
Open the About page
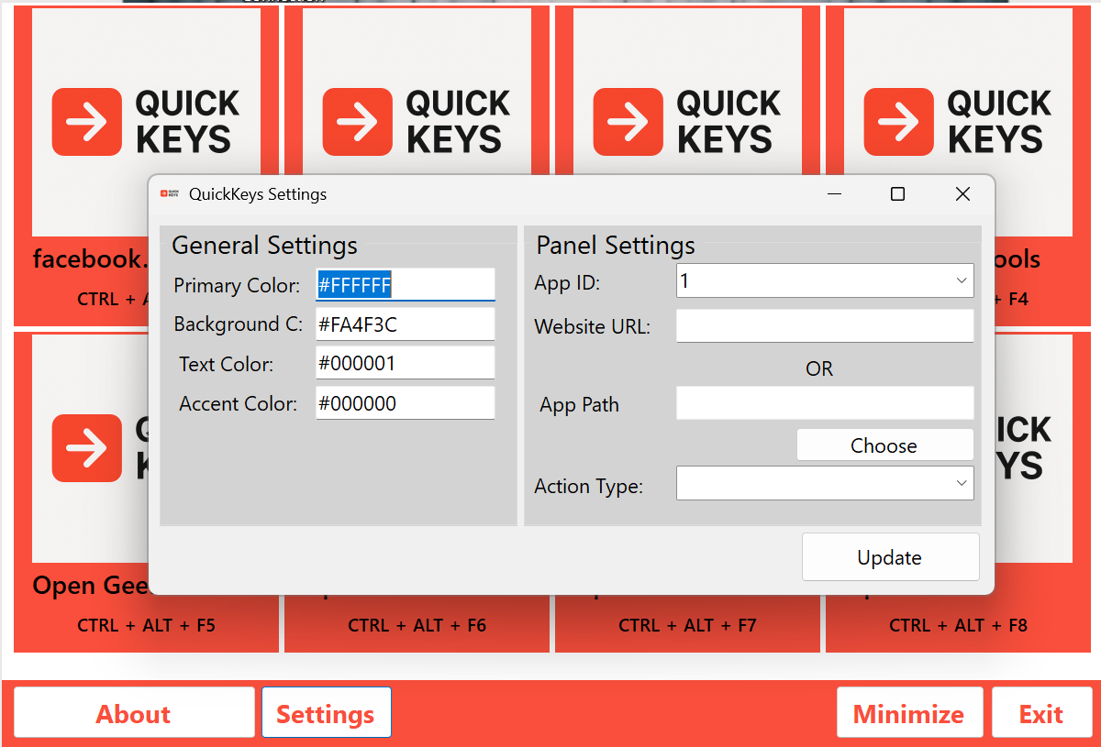(134, 713)
